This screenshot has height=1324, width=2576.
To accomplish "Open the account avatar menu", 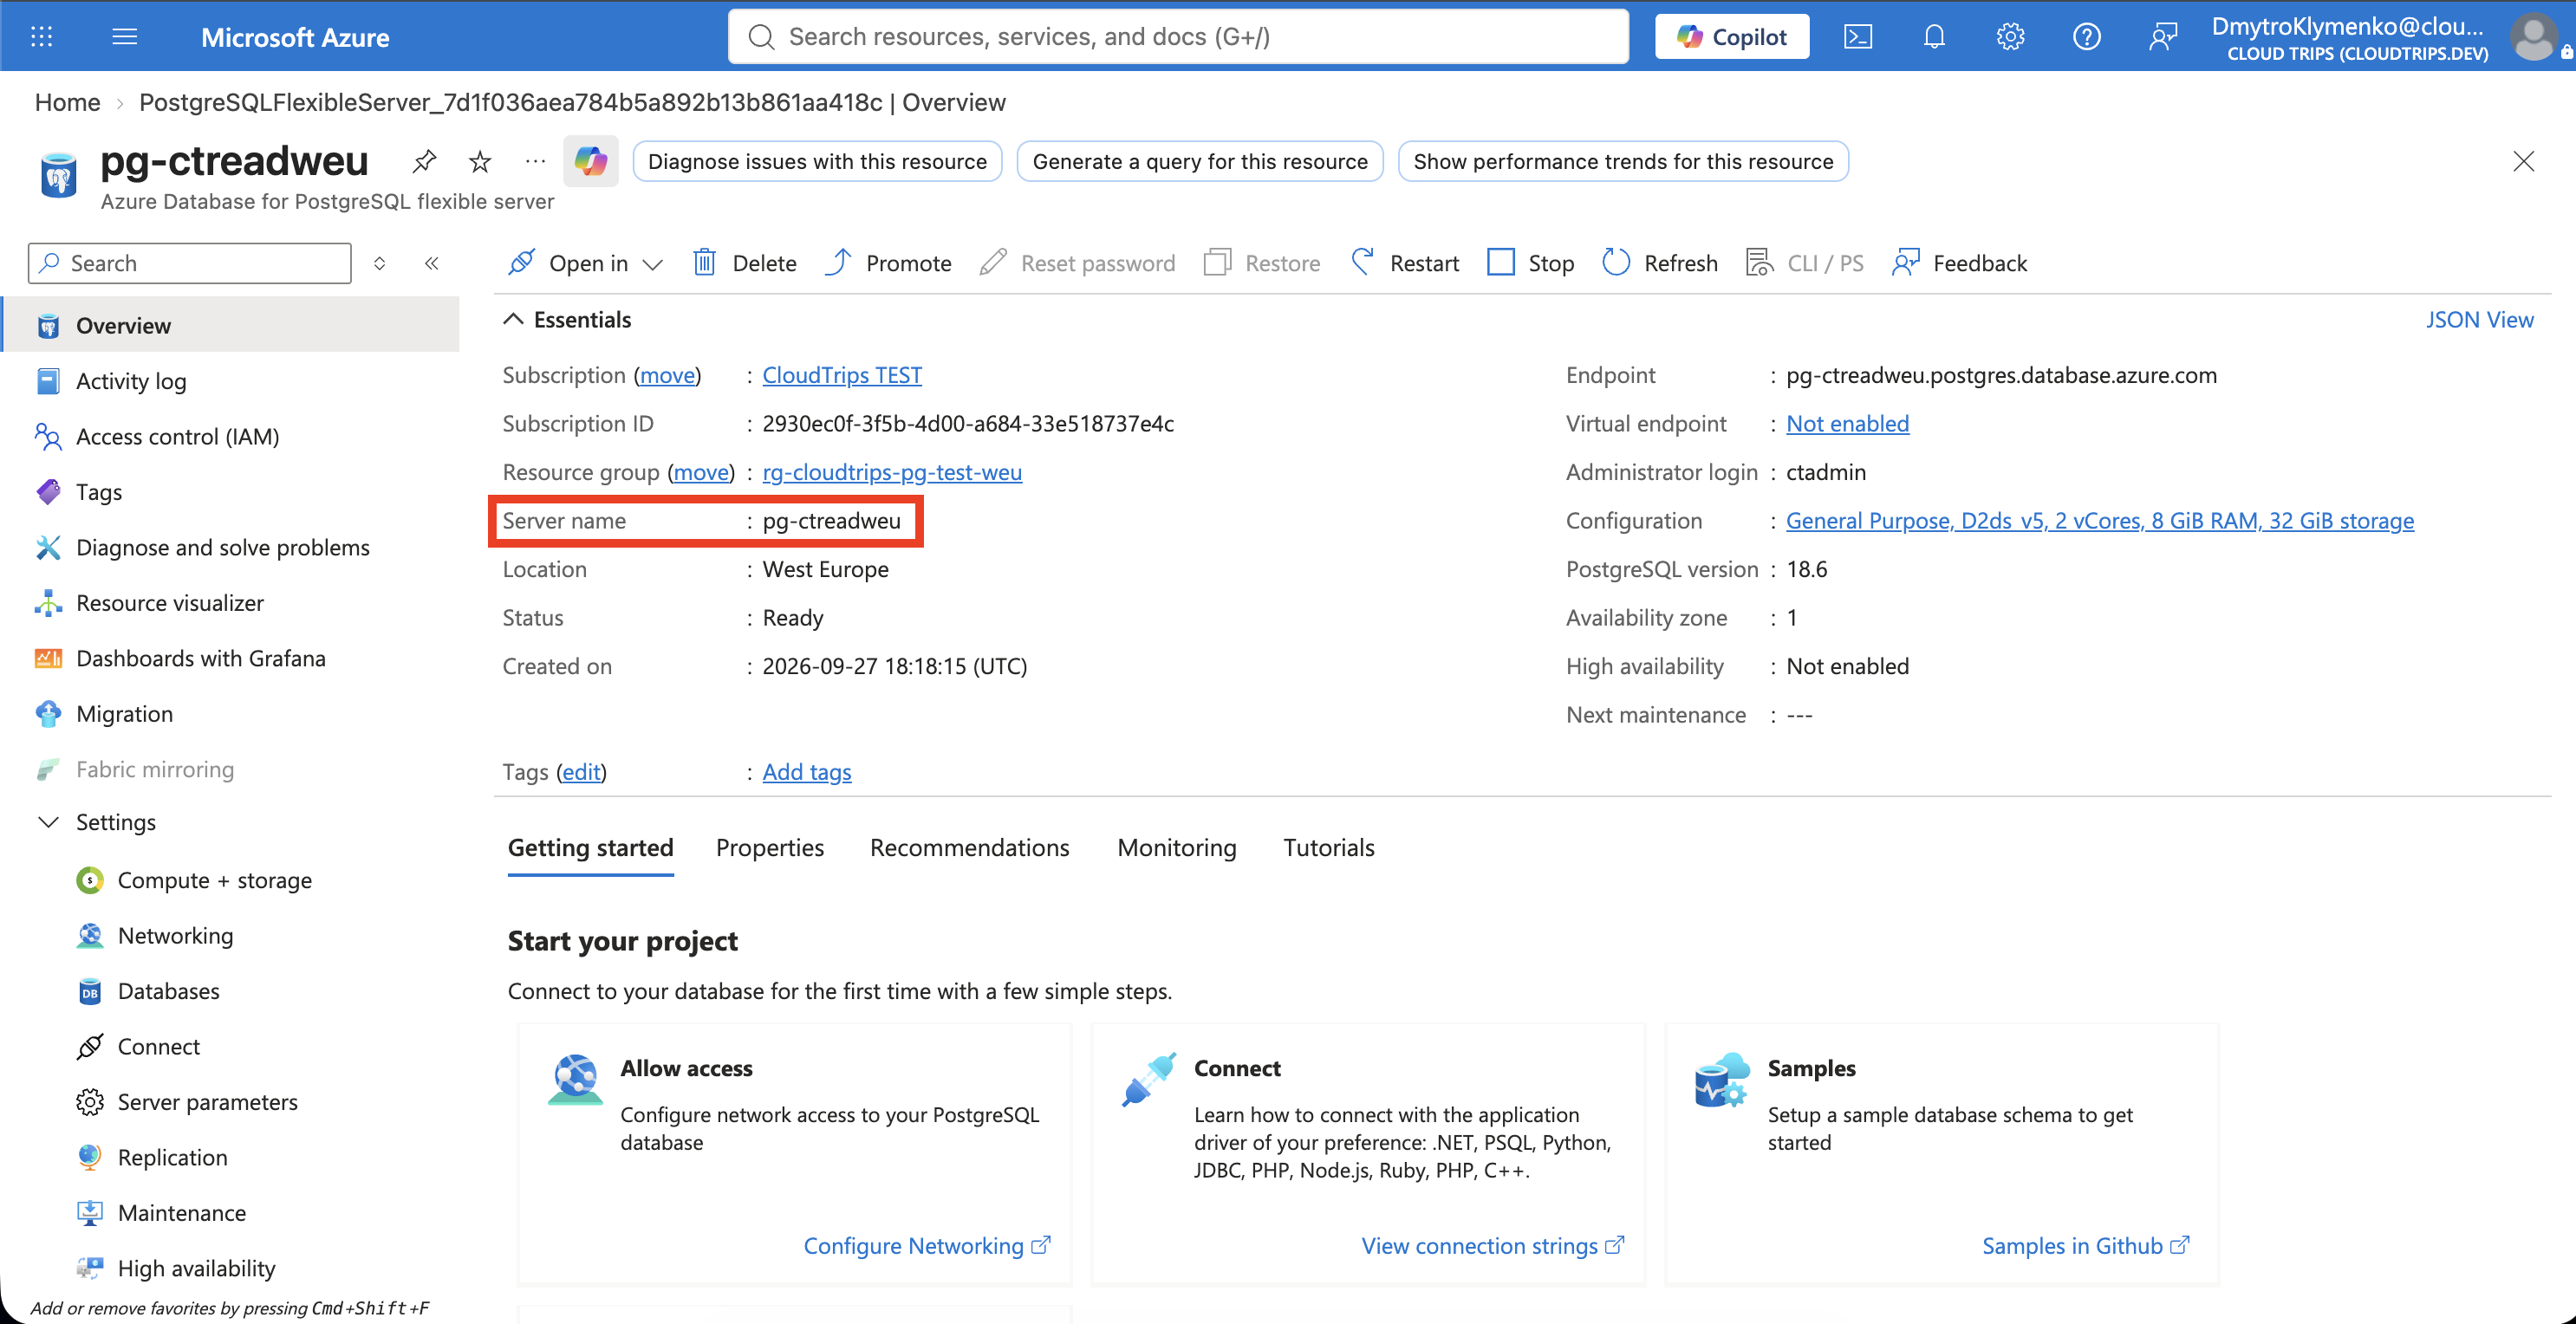I will click(2534, 37).
